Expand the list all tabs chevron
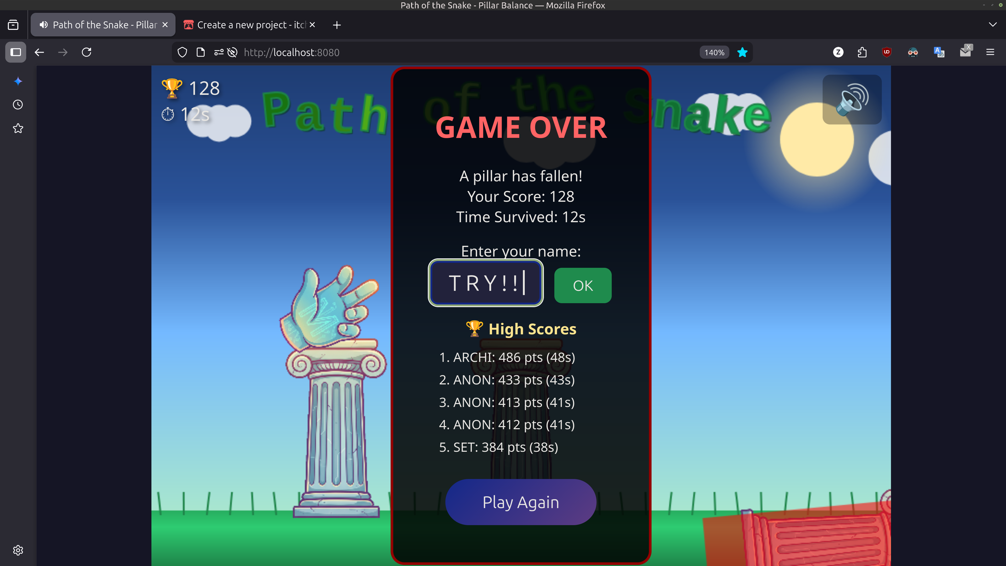The image size is (1006, 566). 992,25
